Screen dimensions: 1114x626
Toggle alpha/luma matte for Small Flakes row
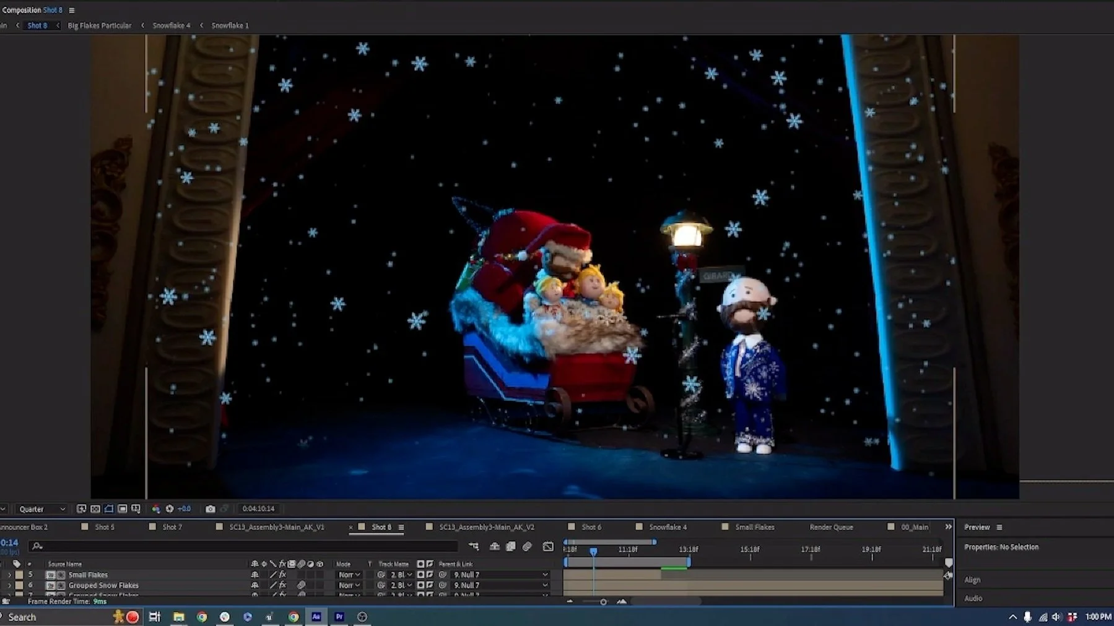coord(420,575)
